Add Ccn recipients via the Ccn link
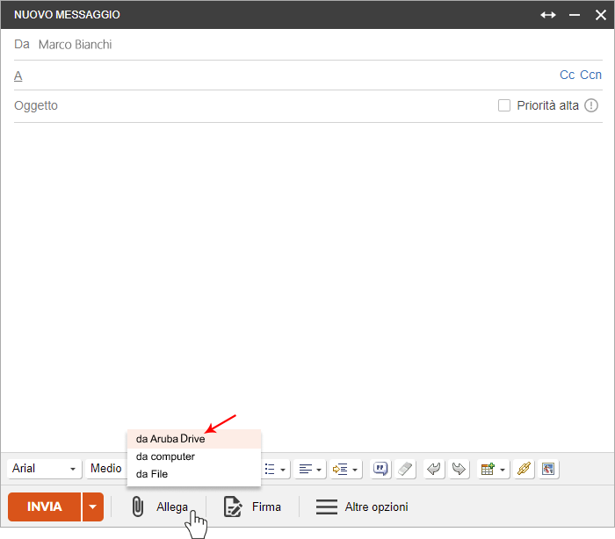This screenshot has width=615, height=539. click(590, 75)
